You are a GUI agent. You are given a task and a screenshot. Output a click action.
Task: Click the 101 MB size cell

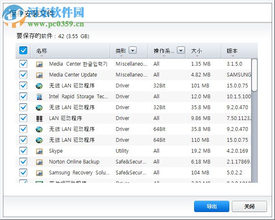pos(200,86)
